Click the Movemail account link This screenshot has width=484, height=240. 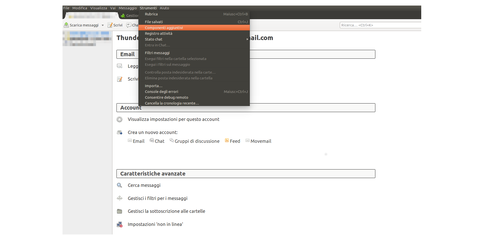click(x=261, y=141)
